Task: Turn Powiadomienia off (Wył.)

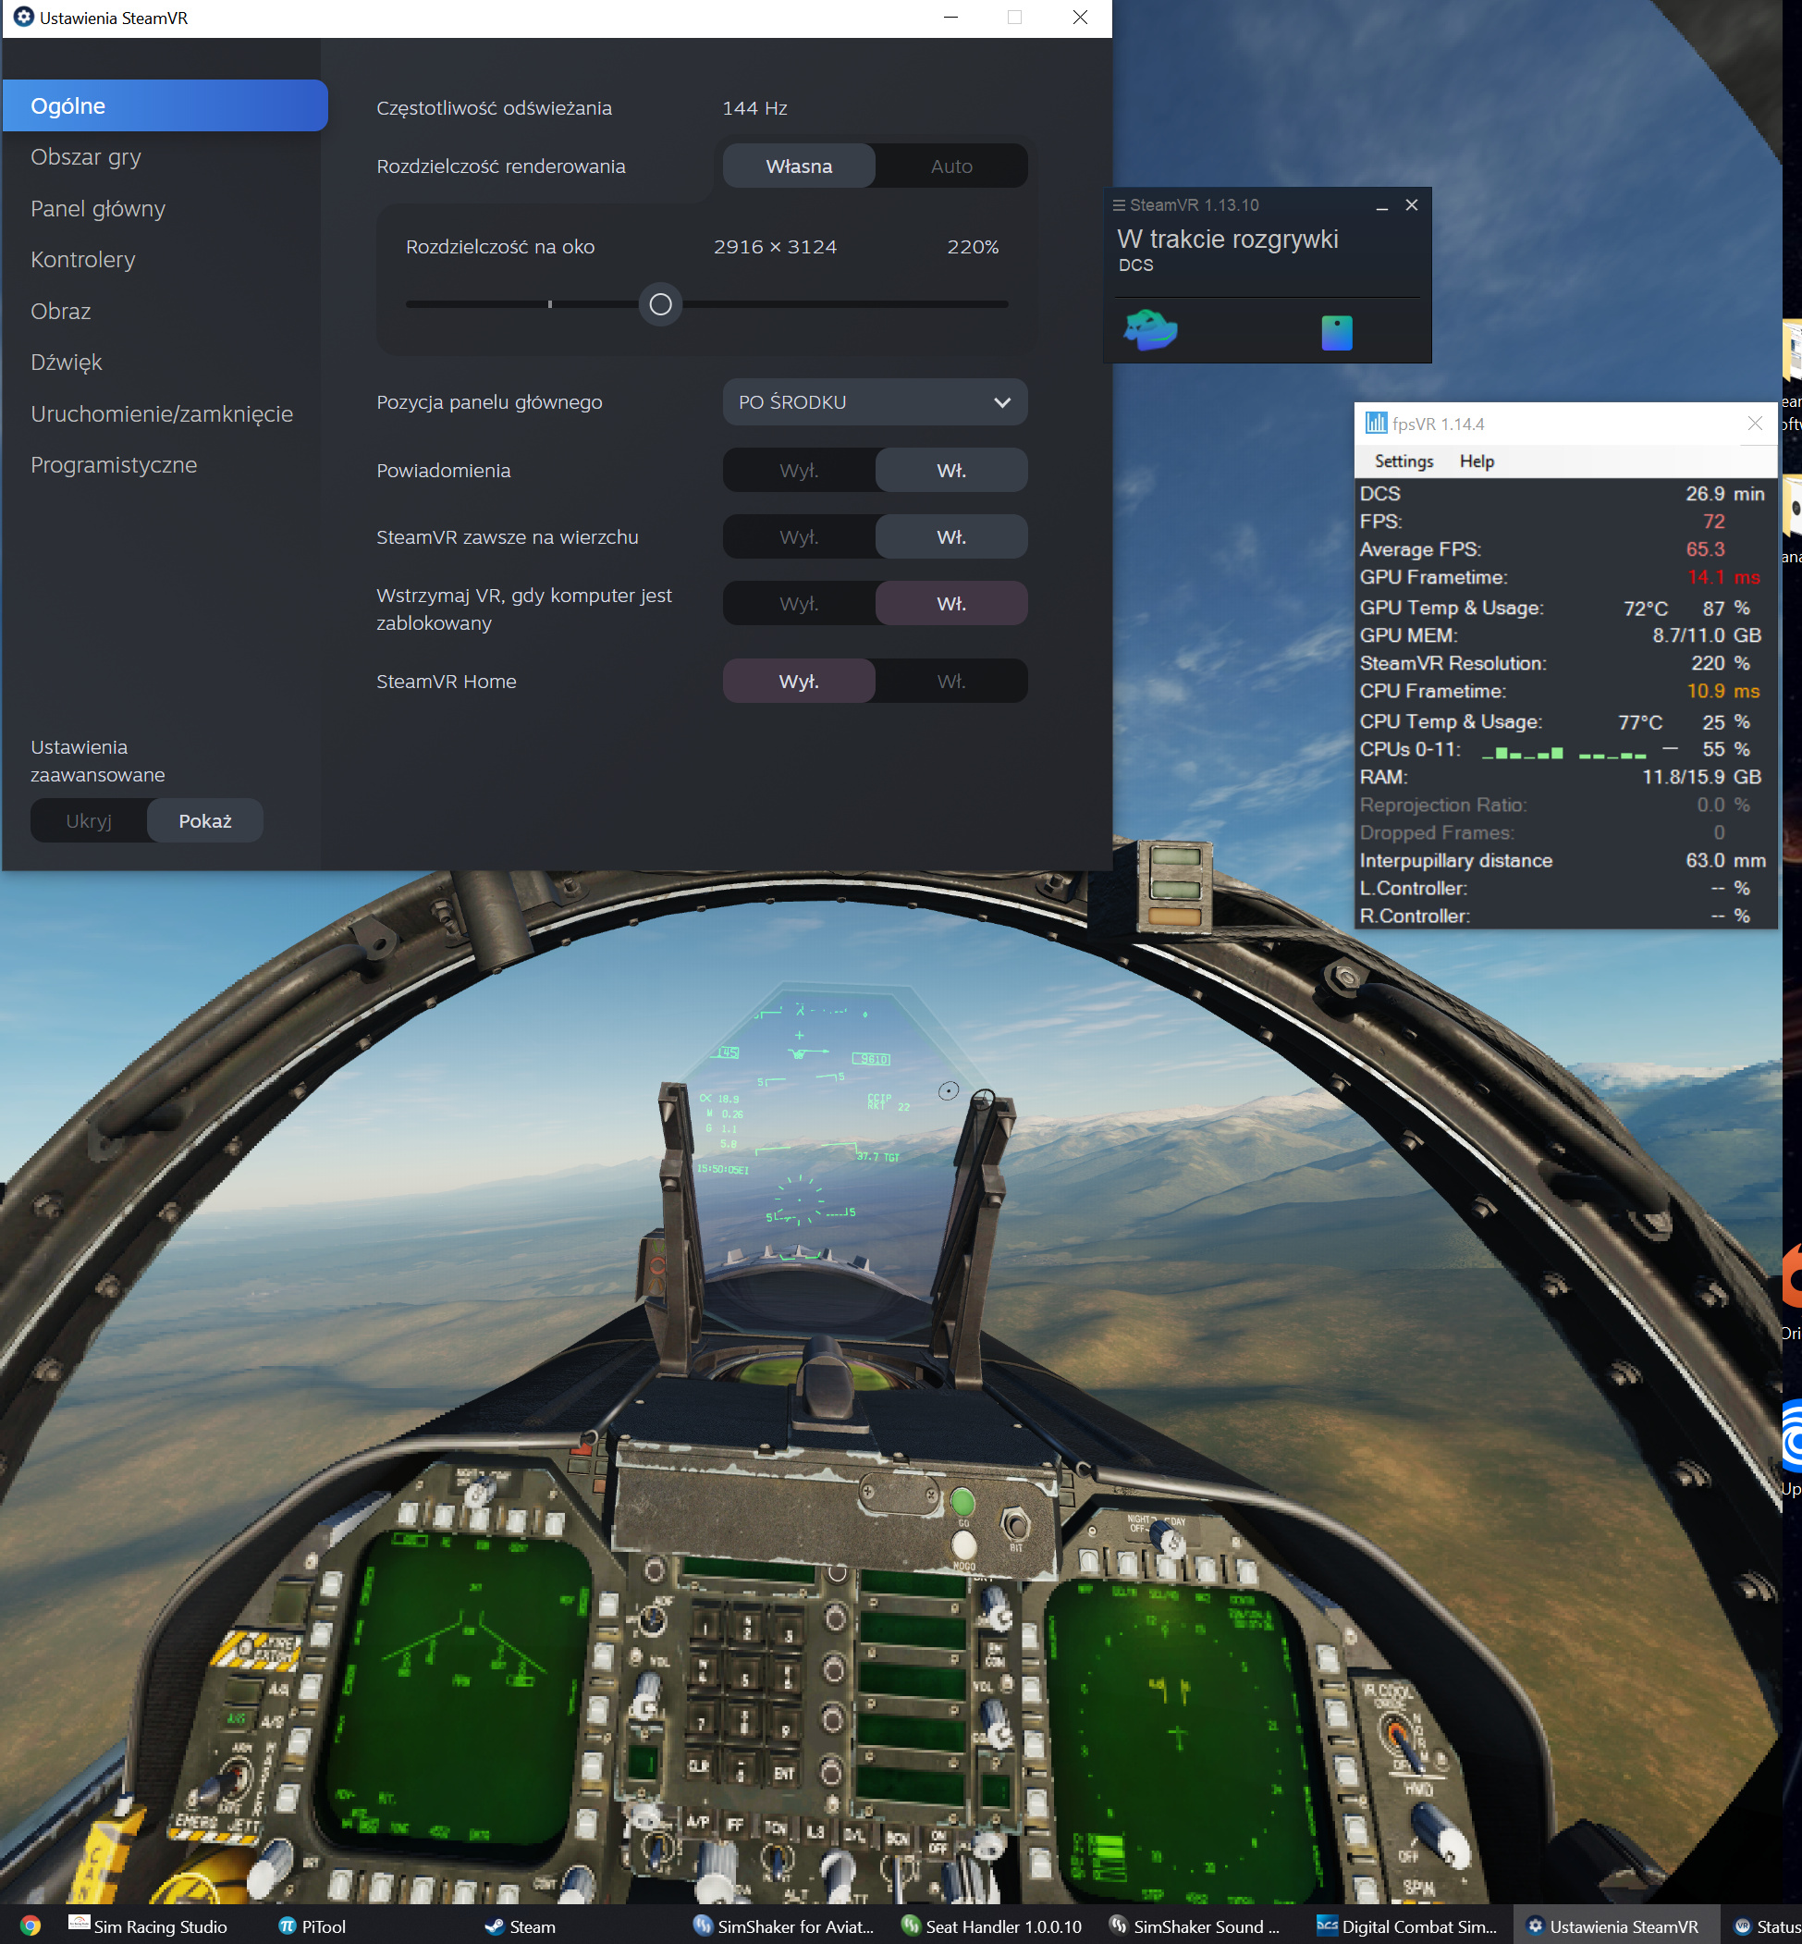Action: [x=799, y=470]
